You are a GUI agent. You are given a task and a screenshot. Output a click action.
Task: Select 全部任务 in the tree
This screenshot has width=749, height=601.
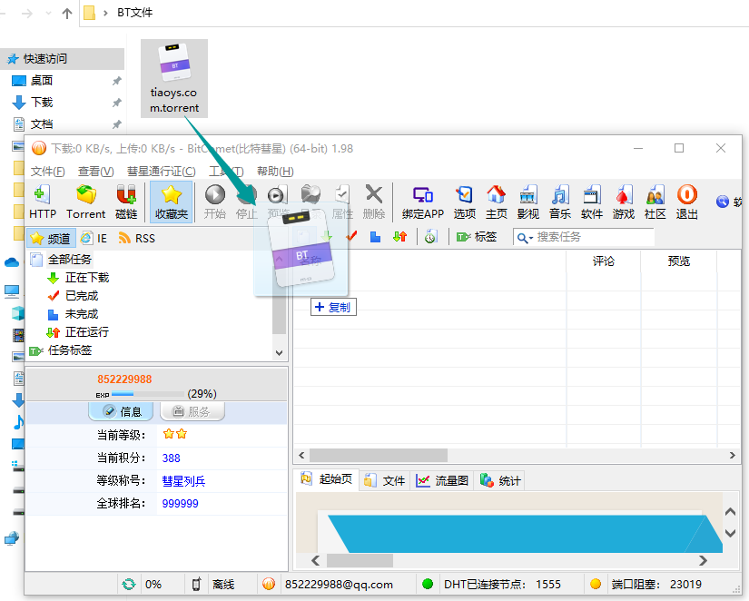(x=69, y=260)
